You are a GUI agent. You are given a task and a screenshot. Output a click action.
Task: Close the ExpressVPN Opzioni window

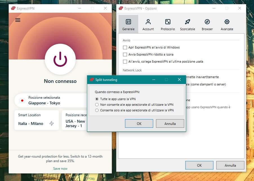click(240, 8)
